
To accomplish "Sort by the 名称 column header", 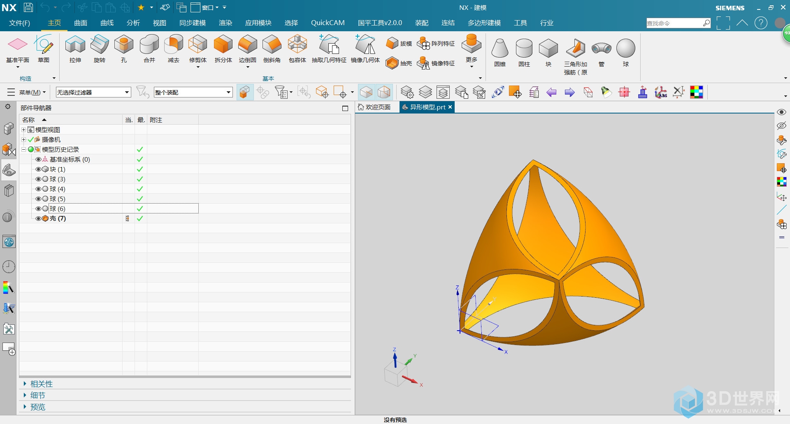I will pyautogui.click(x=71, y=120).
